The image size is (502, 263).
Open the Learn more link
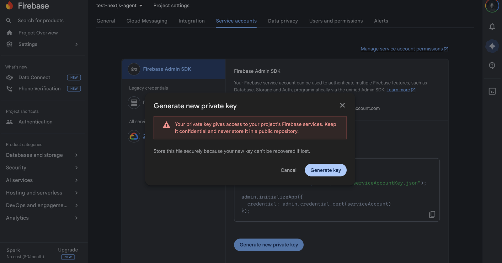398,90
